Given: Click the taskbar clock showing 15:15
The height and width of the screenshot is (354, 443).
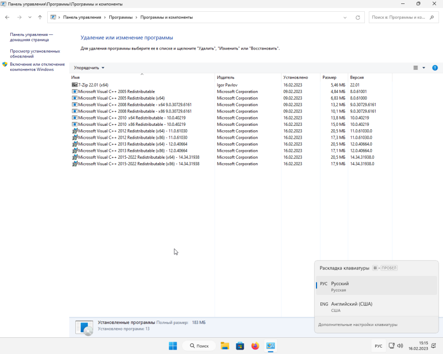Looking at the screenshot, I should click(x=418, y=346).
